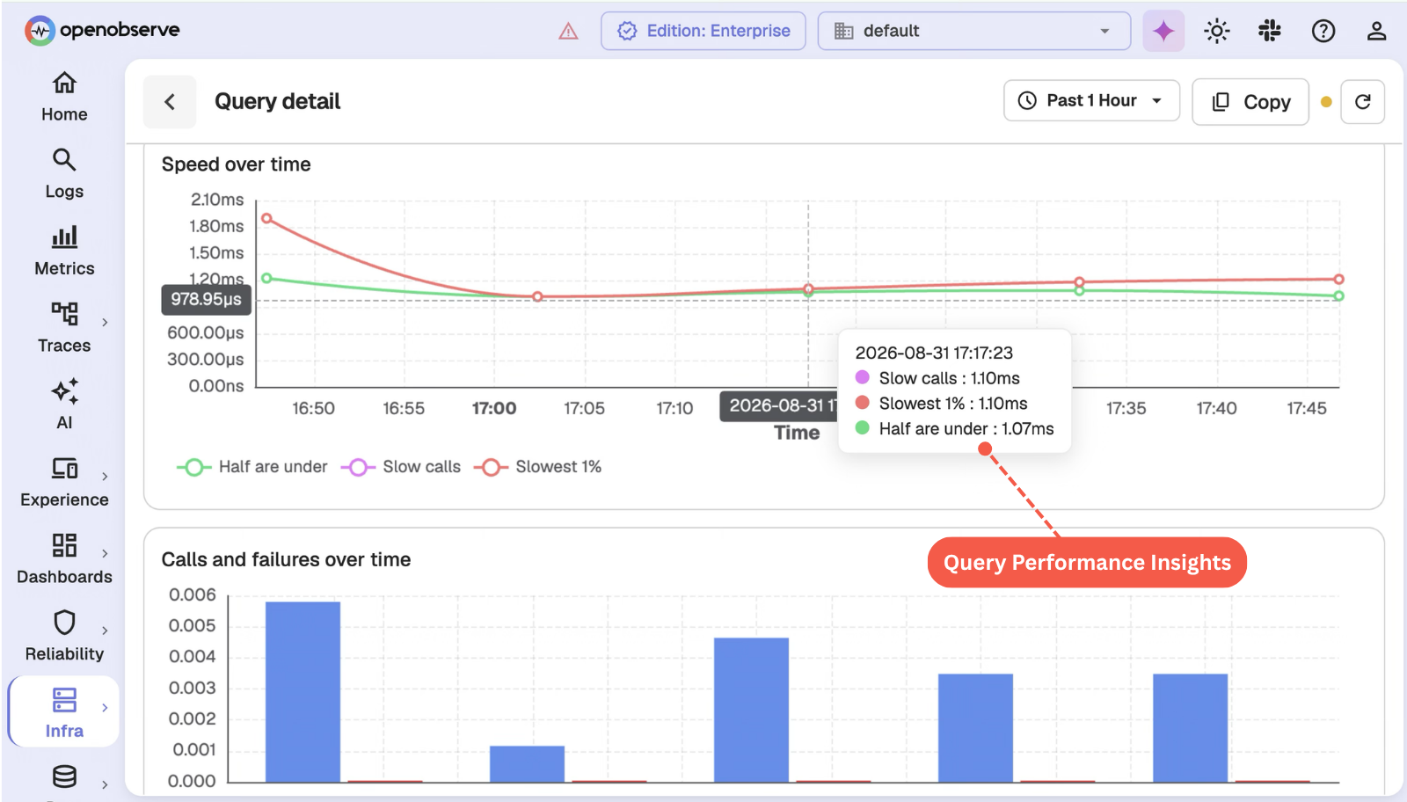This screenshot has width=1407, height=802.
Task: Click the 978.95µs axis marker label
Action: point(206,299)
